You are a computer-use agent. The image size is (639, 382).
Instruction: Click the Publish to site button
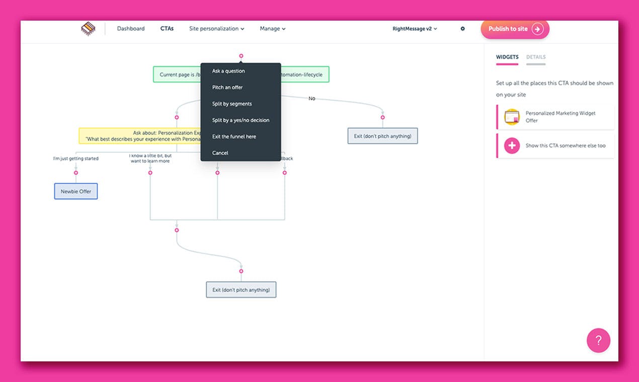tap(515, 29)
